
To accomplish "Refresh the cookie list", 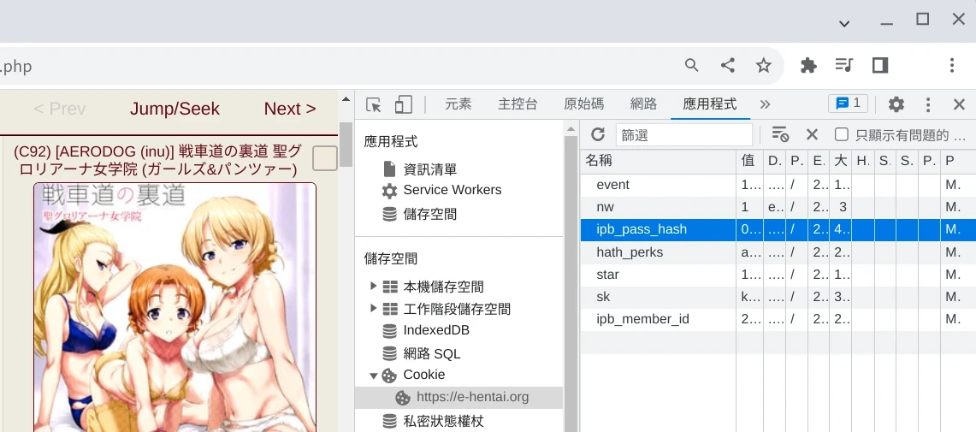I will point(598,134).
